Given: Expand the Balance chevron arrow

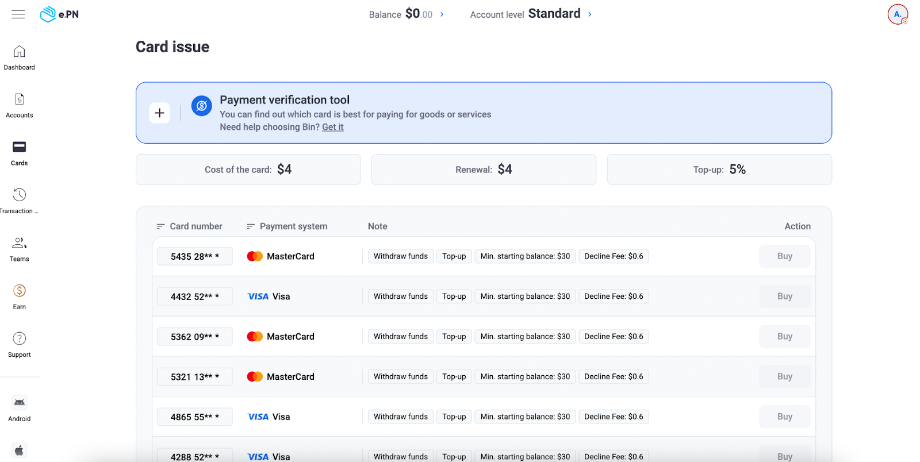Looking at the screenshot, I should pos(442,14).
